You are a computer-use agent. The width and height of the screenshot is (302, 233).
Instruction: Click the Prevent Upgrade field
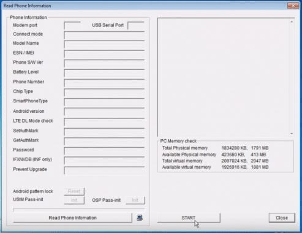(104, 170)
